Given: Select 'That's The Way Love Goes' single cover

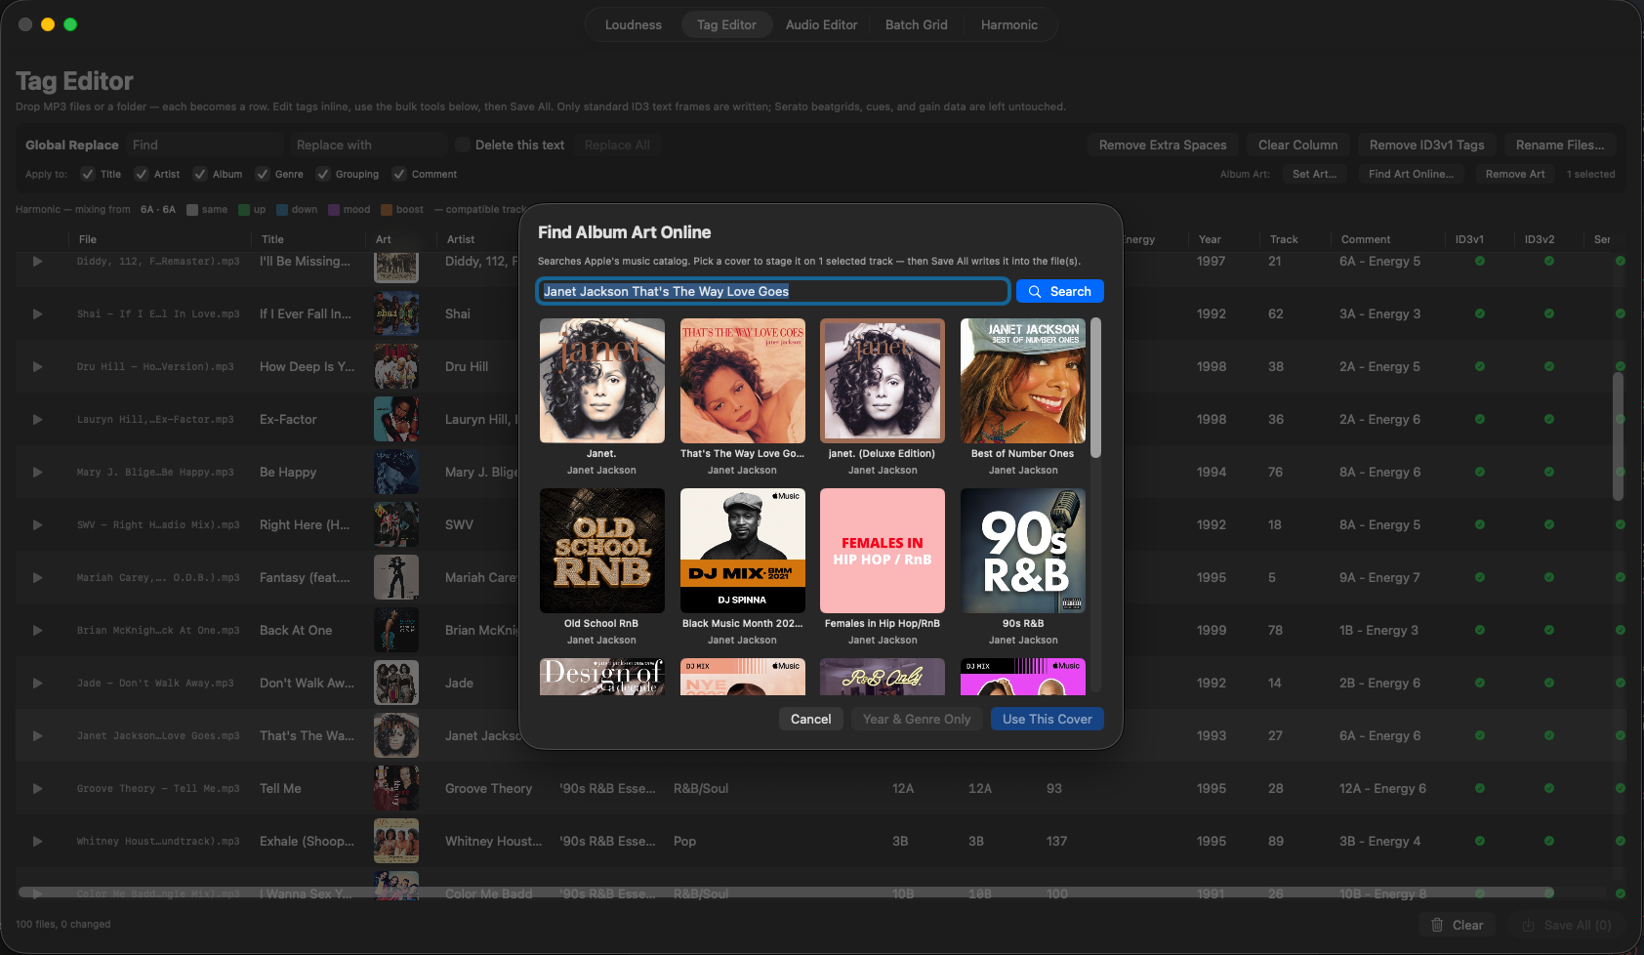Looking at the screenshot, I should [x=743, y=381].
